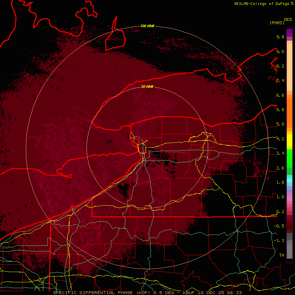
Task: Select the -0.5 legend value
Action: click(279, 226)
